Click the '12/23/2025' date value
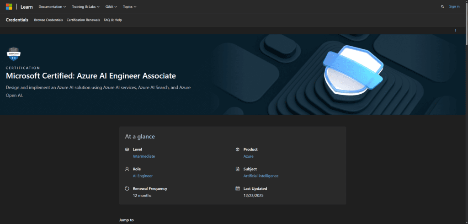Viewport: 468px width, 224px height. [x=253, y=196]
